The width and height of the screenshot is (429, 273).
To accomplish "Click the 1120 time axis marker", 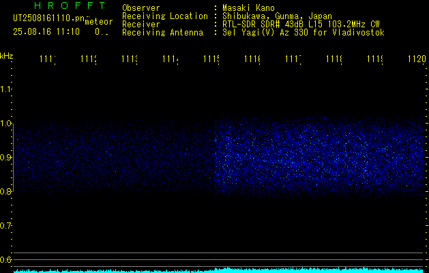I will pyautogui.click(x=417, y=59).
